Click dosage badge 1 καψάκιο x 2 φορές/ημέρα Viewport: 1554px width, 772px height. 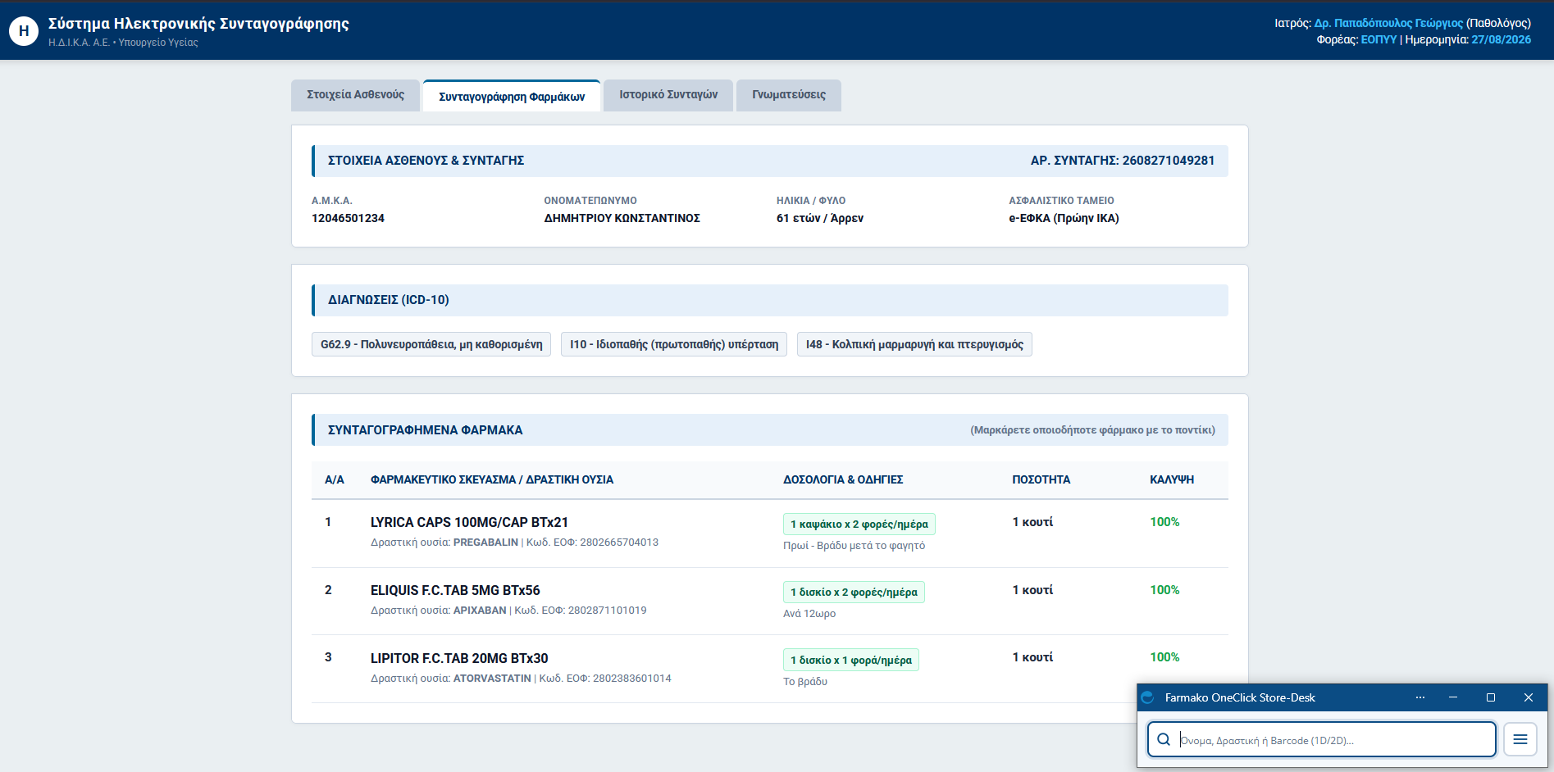click(859, 525)
